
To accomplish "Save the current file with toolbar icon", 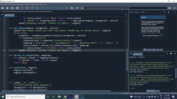I will click(x=12, y=8).
